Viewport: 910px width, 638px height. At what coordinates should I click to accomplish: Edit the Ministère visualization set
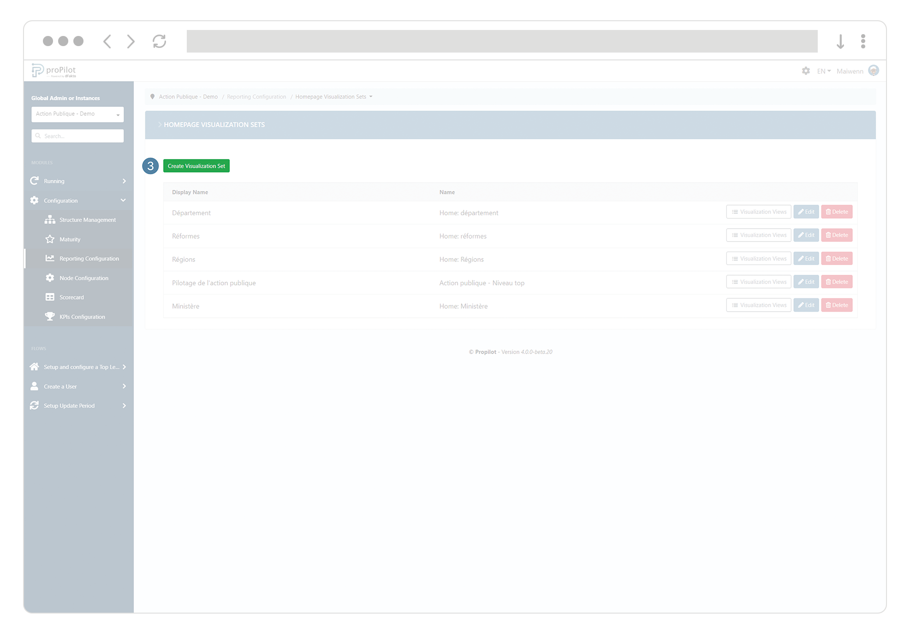click(x=806, y=305)
